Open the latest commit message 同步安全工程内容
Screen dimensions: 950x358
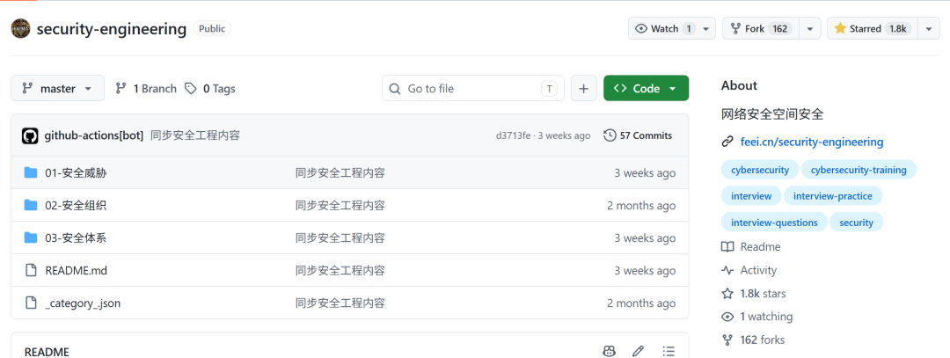pos(195,135)
